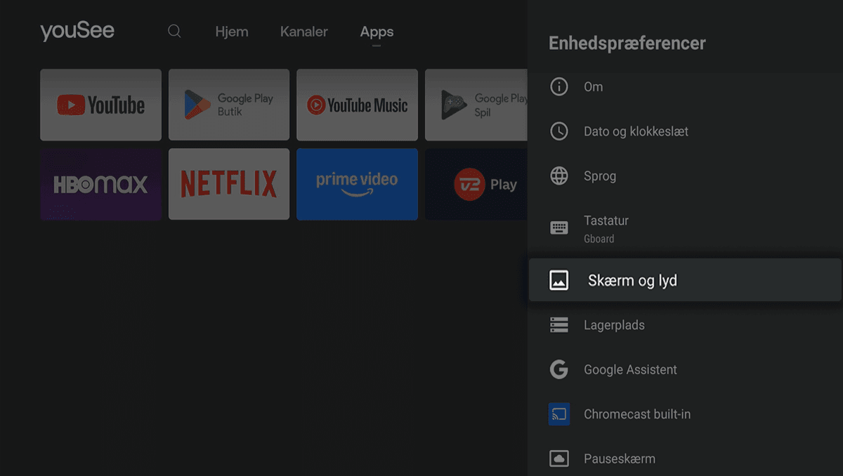Click the Chromecast cast icon
Viewport: 843px width, 476px height.
coord(559,414)
